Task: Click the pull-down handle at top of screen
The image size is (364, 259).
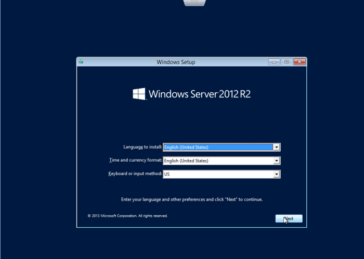Action: tap(194, 3)
